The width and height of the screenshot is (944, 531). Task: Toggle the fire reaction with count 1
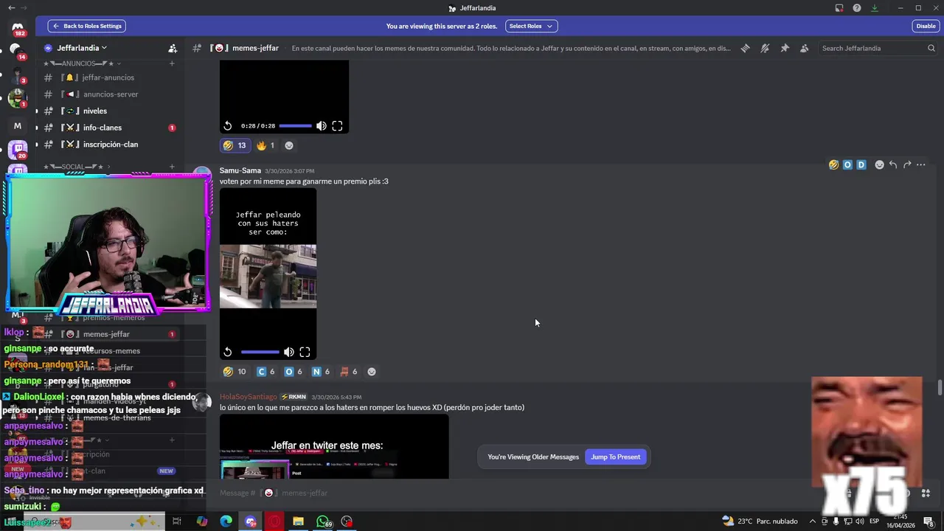tap(265, 145)
